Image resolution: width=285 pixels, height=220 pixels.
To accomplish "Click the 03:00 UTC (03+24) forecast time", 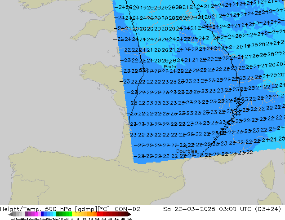I will pos(250,209).
